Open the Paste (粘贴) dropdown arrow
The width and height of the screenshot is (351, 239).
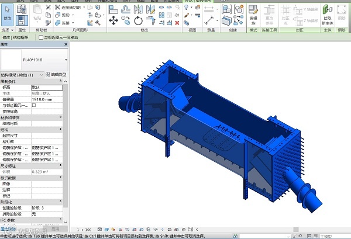tap(37, 22)
